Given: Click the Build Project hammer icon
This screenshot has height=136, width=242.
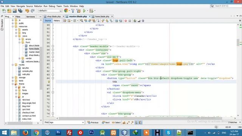Looking at the screenshot, I should 73,11.
